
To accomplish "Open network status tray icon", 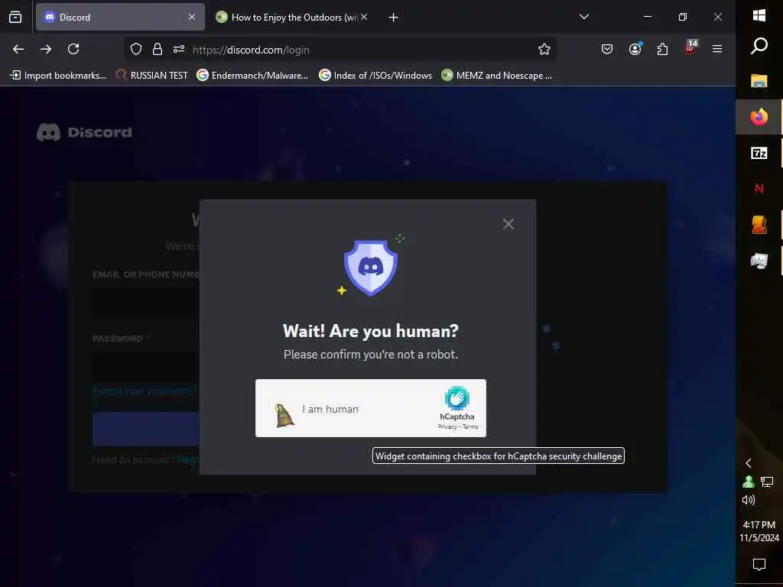I will [x=767, y=482].
